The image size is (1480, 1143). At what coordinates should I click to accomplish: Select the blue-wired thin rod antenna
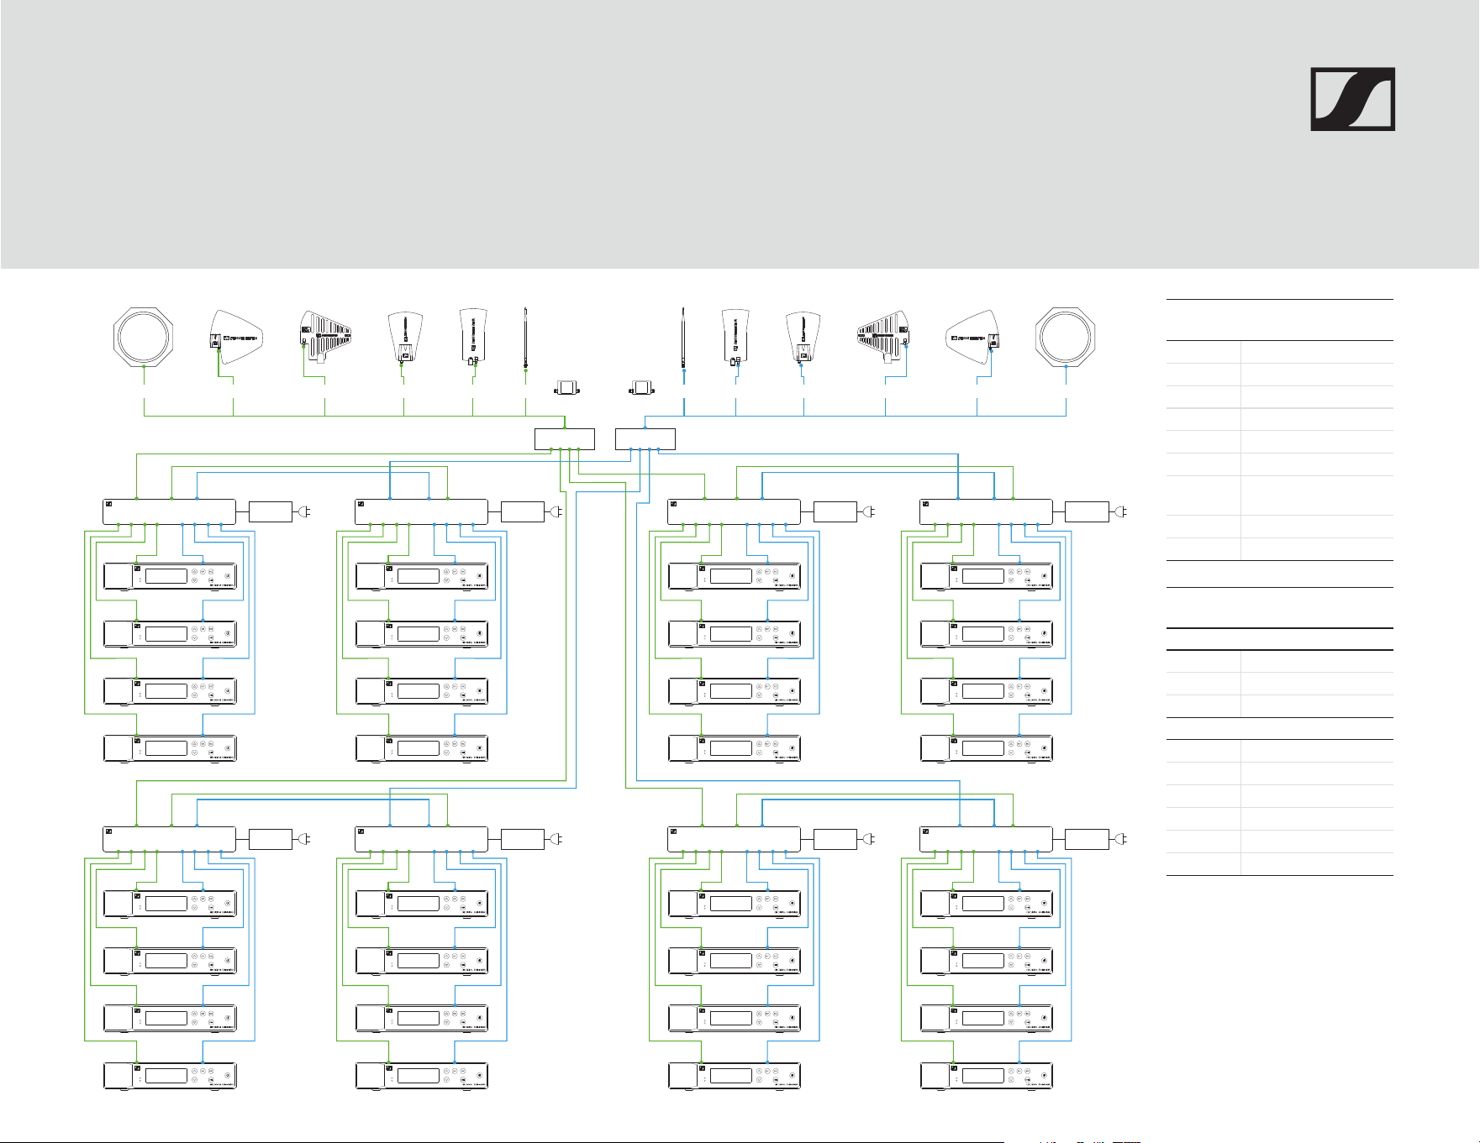(x=683, y=338)
